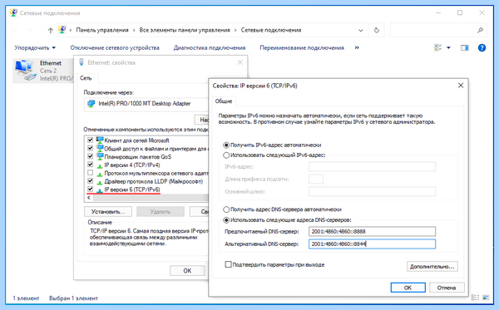The image size is (499, 310).
Task: Select Использовать следующие адреса DNS-серверов
Action: [x=226, y=219]
